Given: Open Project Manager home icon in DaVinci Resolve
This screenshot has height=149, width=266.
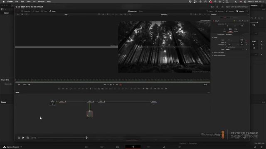Looking at the screenshot, I should click(255, 147).
